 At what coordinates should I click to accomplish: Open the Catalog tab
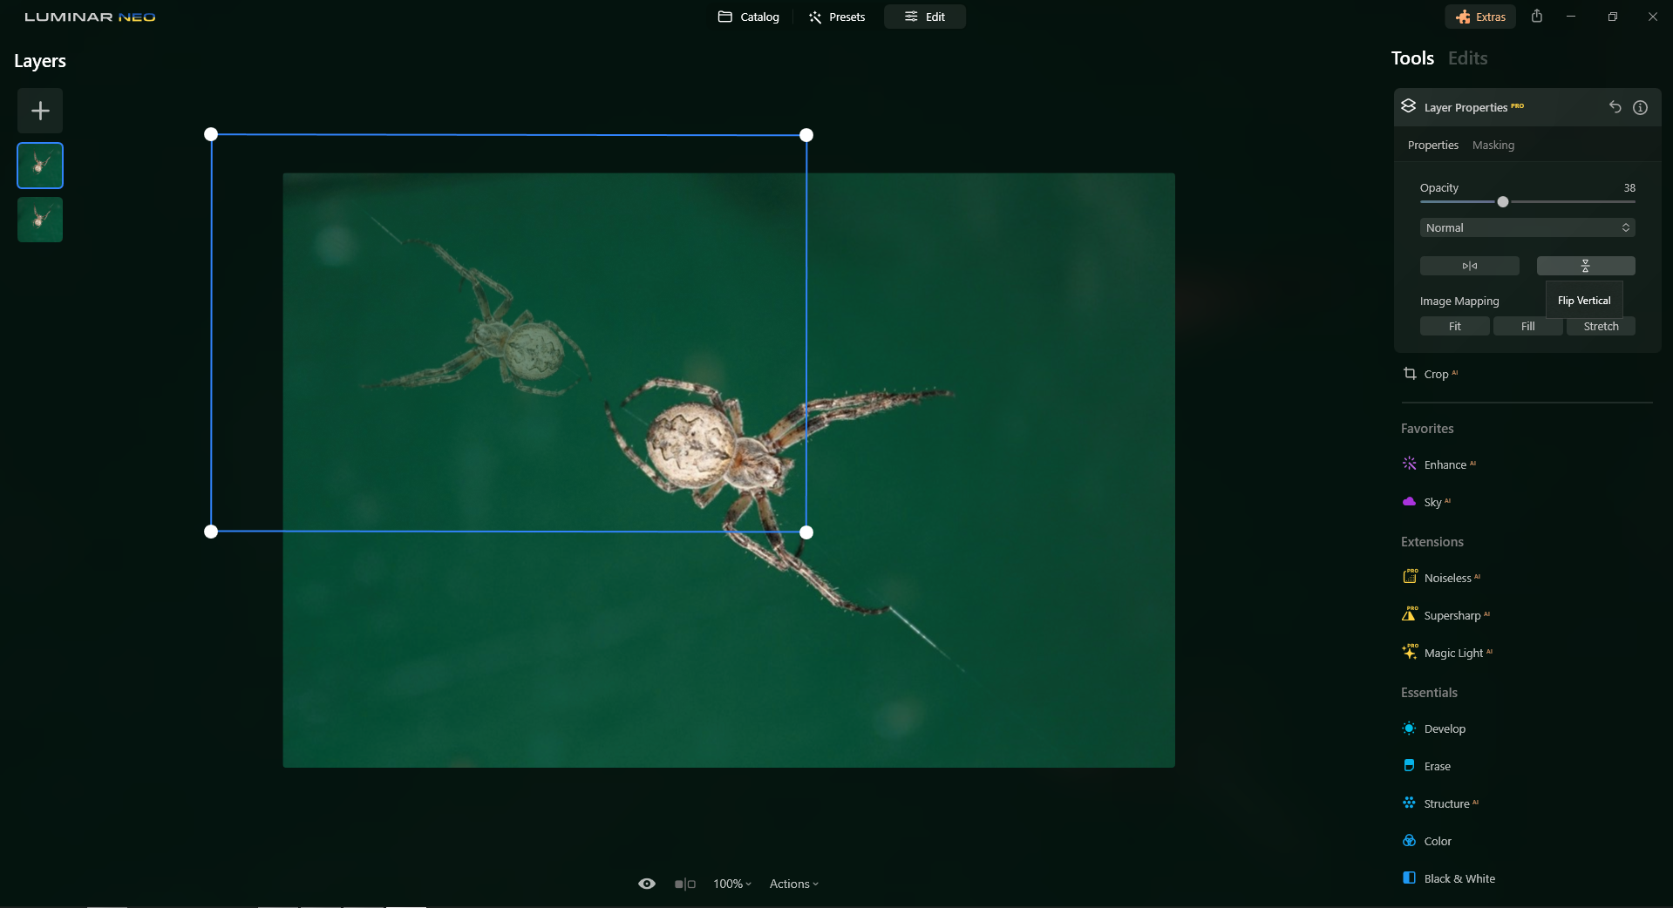(x=748, y=17)
